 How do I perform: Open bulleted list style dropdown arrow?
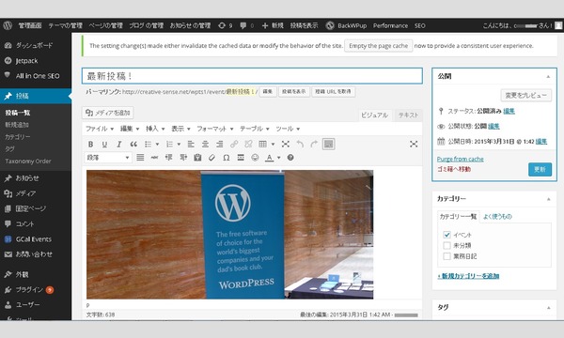157,144
